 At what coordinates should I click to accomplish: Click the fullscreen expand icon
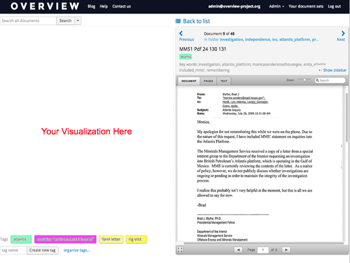pyautogui.click(x=180, y=250)
